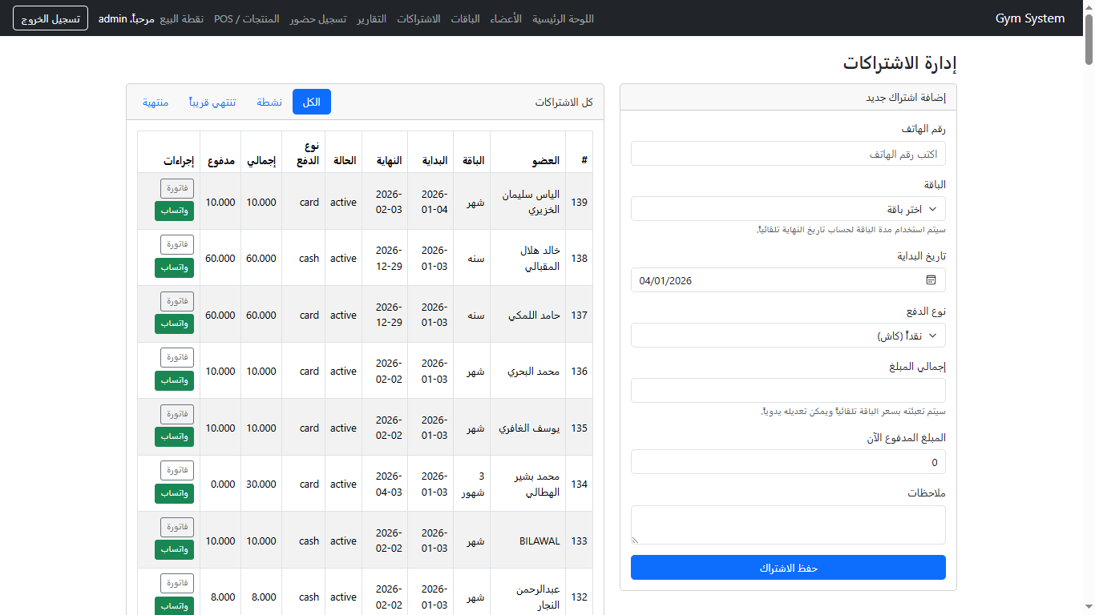The image size is (1095, 615).
Task: Focus the amount paid now field
Action: click(x=787, y=462)
